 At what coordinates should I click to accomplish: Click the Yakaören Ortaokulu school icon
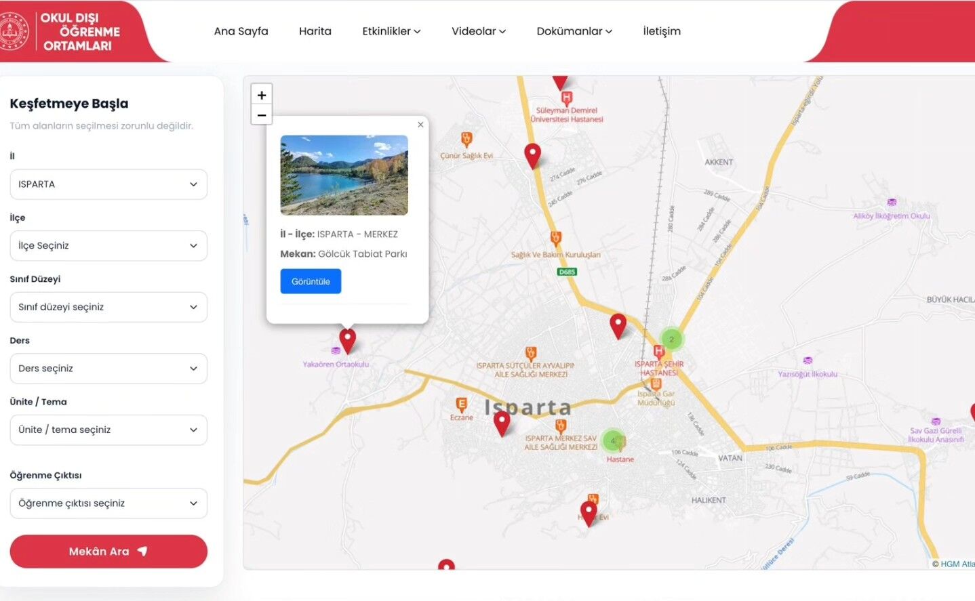pos(336,351)
